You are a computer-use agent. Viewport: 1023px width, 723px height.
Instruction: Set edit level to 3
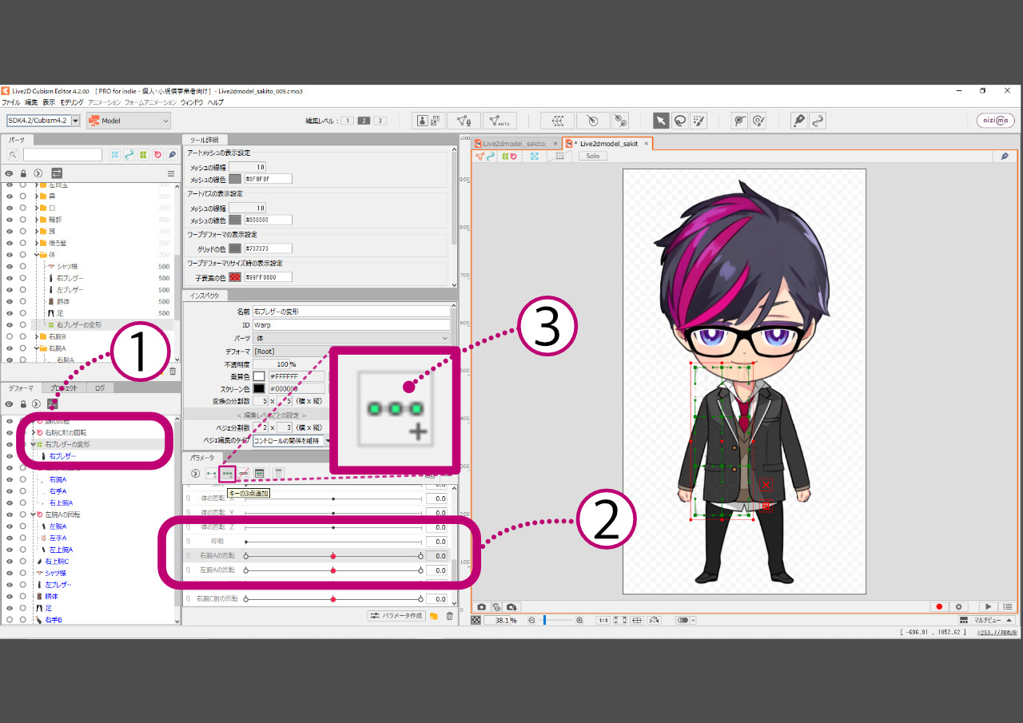pyautogui.click(x=380, y=121)
